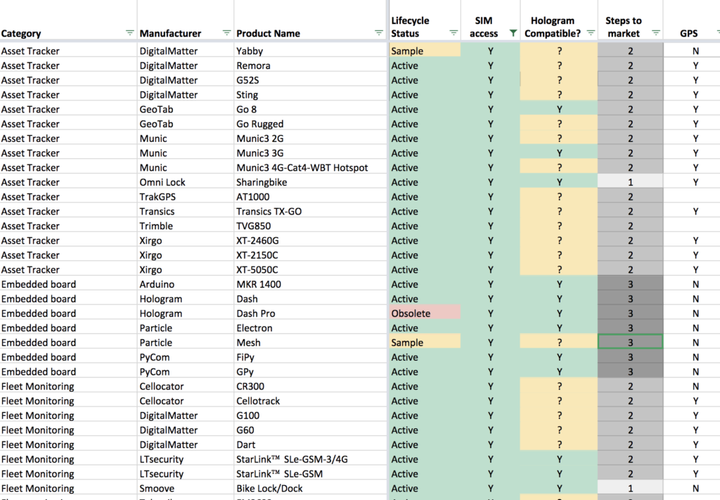The height and width of the screenshot is (500, 720).
Task: Select the Transics TX-GO cell
Action: (x=310, y=211)
